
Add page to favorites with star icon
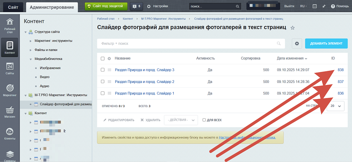pyautogui.click(x=293, y=28)
